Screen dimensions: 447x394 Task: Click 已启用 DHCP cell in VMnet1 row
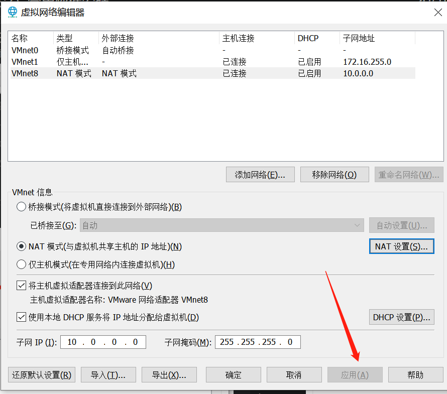309,62
